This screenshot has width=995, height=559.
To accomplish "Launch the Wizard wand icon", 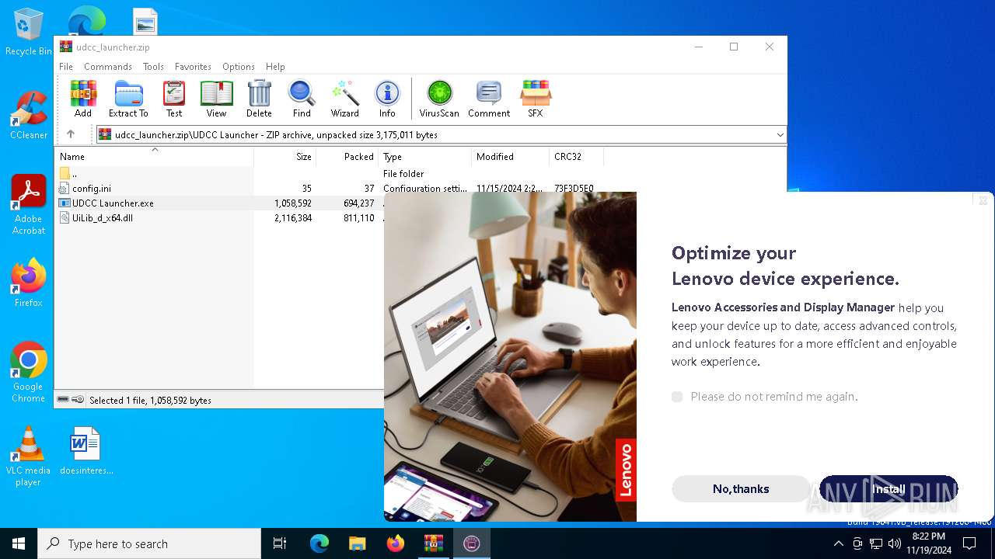I will click(344, 99).
